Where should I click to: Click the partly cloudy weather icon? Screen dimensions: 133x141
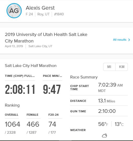pos(105,136)
